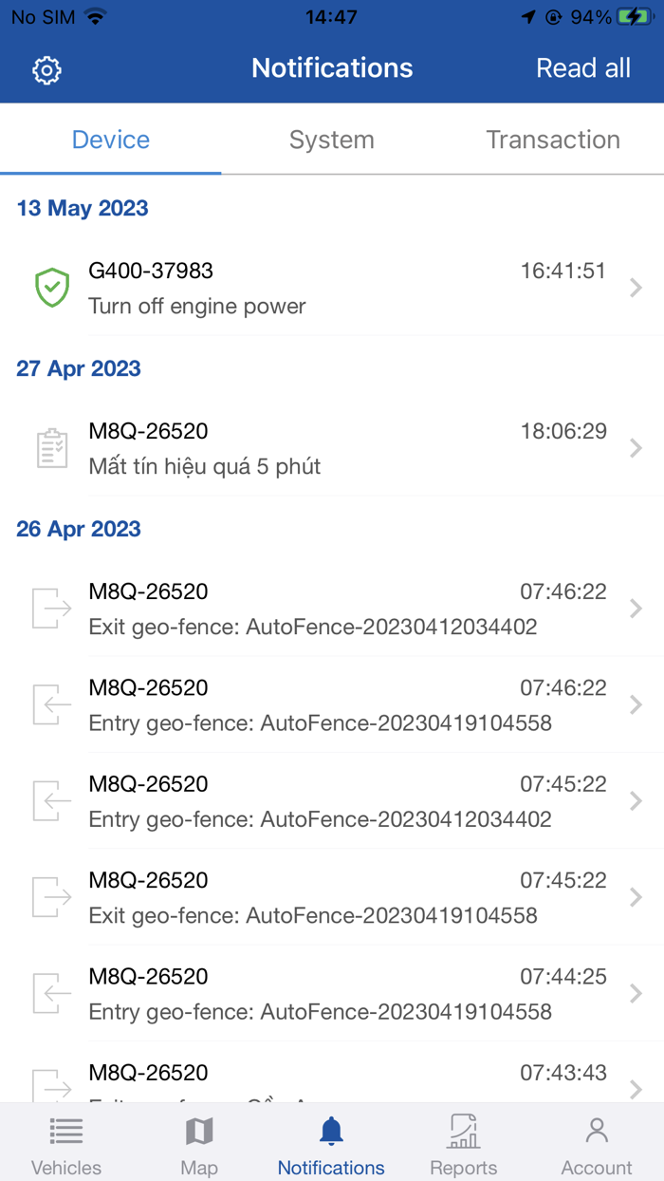Expand the chevron for the 07:45:22 exit alert
This screenshot has height=1181, width=664.
[x=636, y=896]
